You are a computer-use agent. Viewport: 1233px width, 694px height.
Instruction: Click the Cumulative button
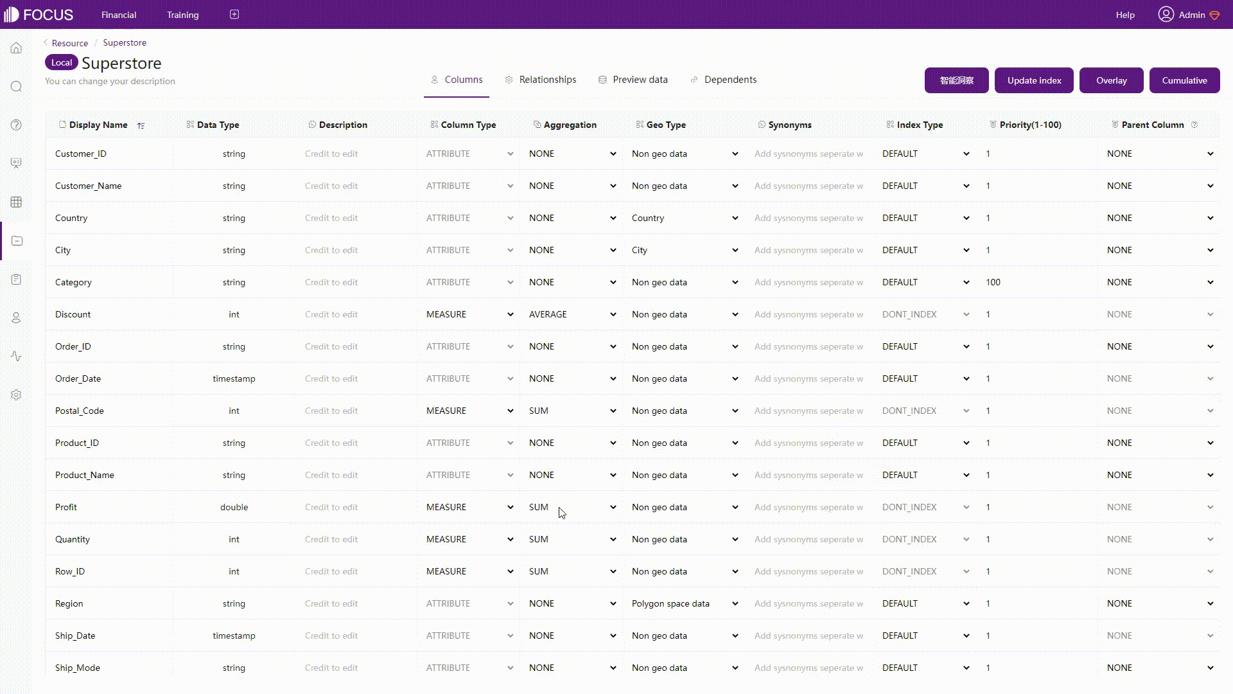1184,80
